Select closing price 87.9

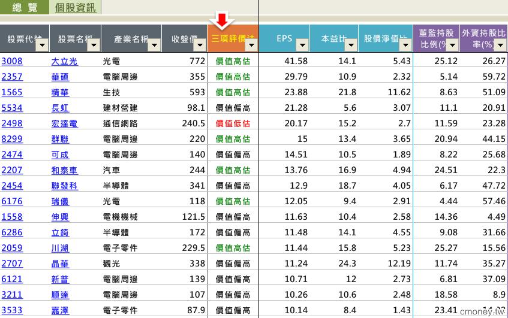196,310
